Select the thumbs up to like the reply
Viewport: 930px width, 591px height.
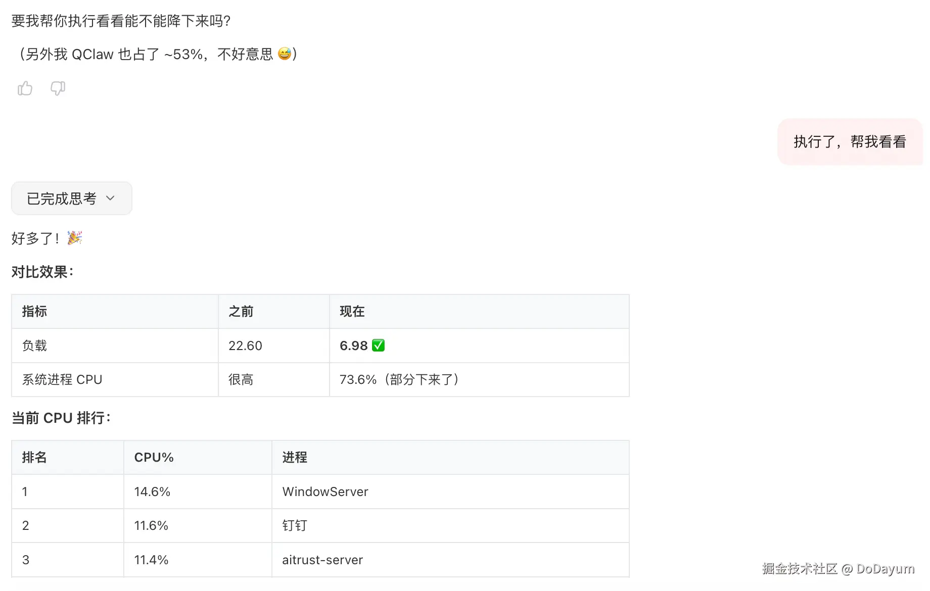tap(24, 88)
